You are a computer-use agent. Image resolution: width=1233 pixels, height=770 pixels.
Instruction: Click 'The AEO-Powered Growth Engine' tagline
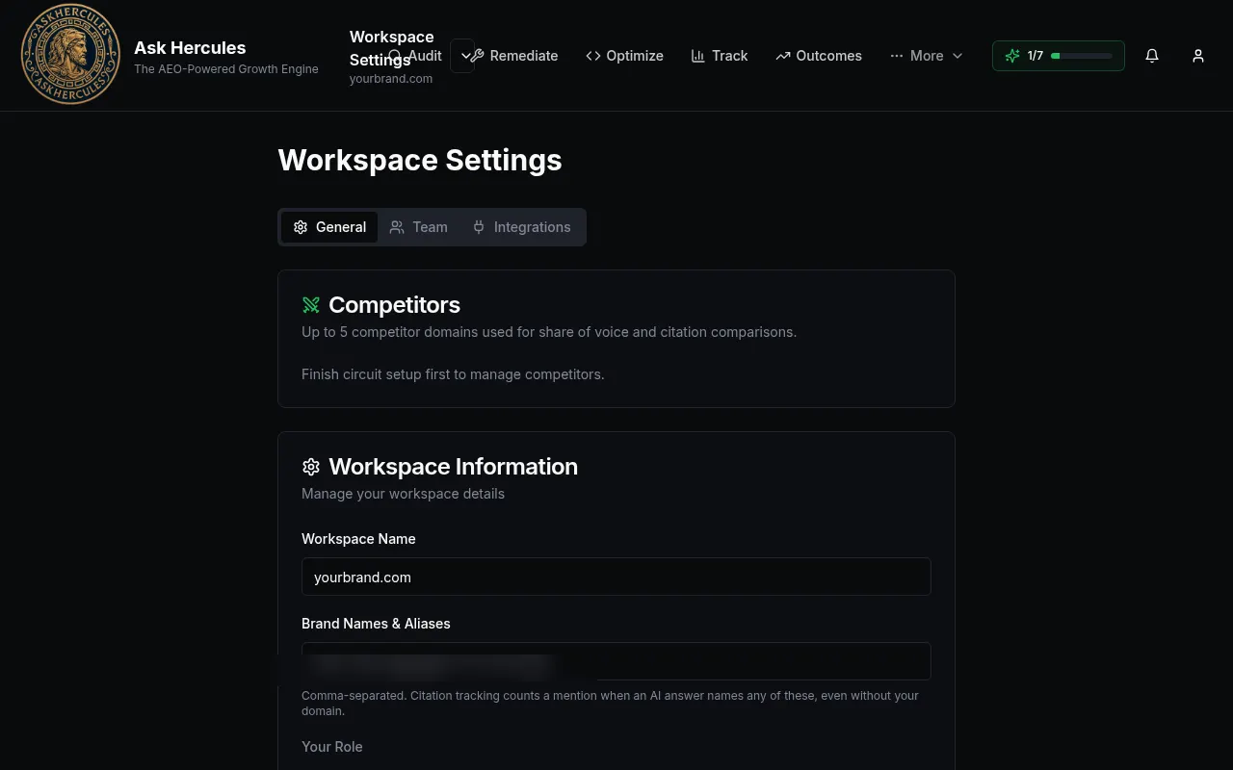click(226, 69)
